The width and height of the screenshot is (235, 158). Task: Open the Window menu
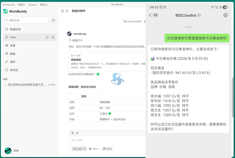coord(32,5)
